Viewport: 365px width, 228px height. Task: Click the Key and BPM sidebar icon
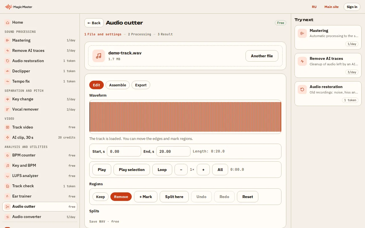tap(7, 166)
